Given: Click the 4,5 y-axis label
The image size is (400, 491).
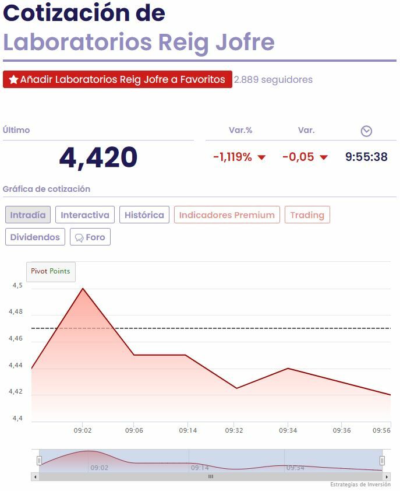Looking at the screenshot, I should pyautogui.click(x=17, y=285).
